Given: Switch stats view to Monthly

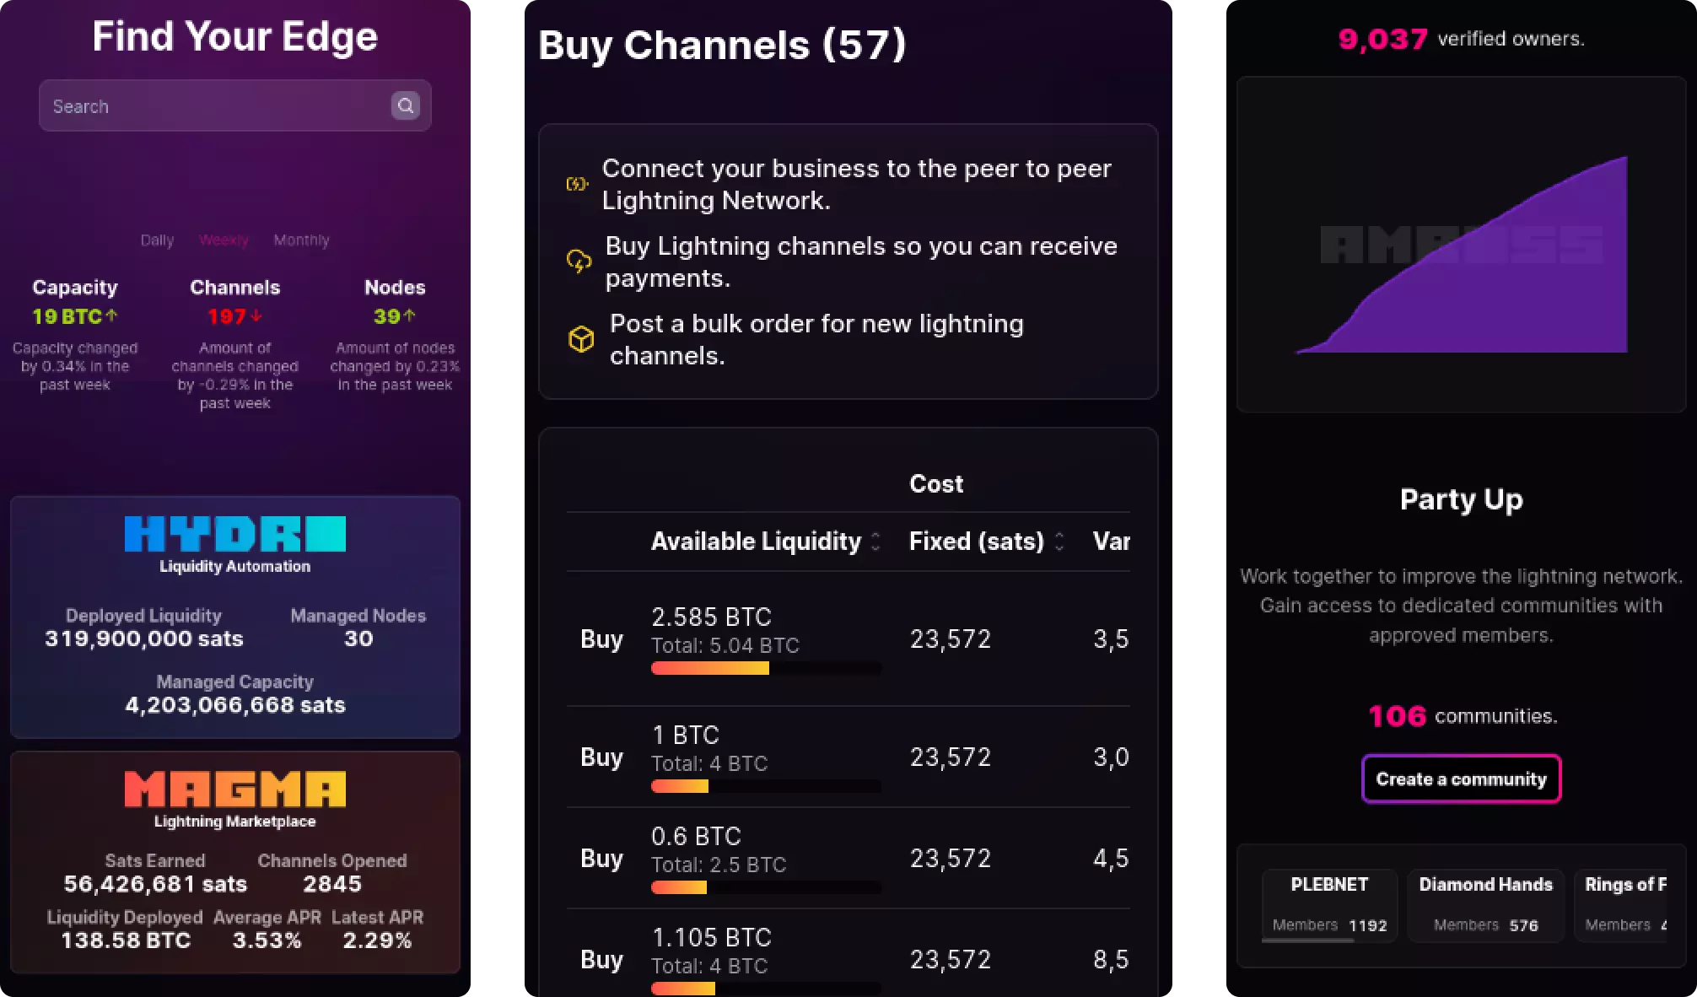Looking at the screenshot, I should tap(301, 240).
